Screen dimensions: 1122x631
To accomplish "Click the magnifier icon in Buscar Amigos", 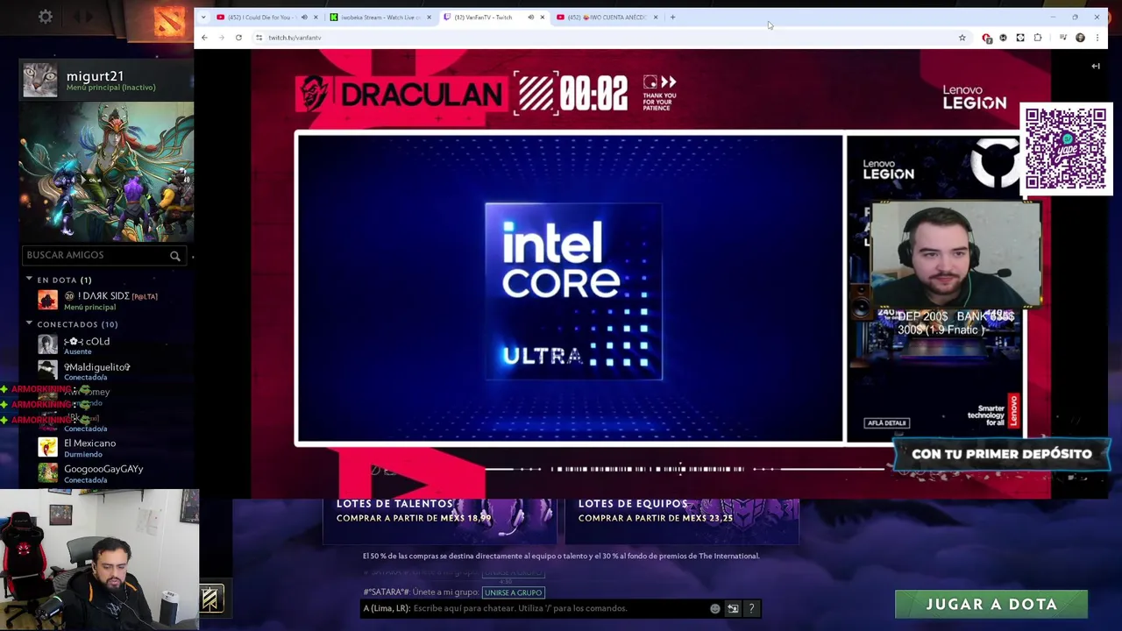I will (175, 256).
